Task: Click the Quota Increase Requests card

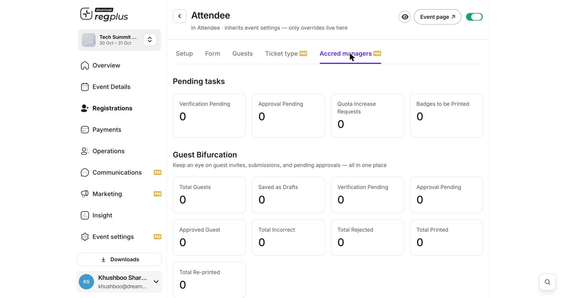Action: (367, 116)
